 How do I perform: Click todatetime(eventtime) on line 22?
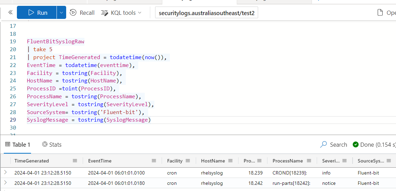pos(99,65)
